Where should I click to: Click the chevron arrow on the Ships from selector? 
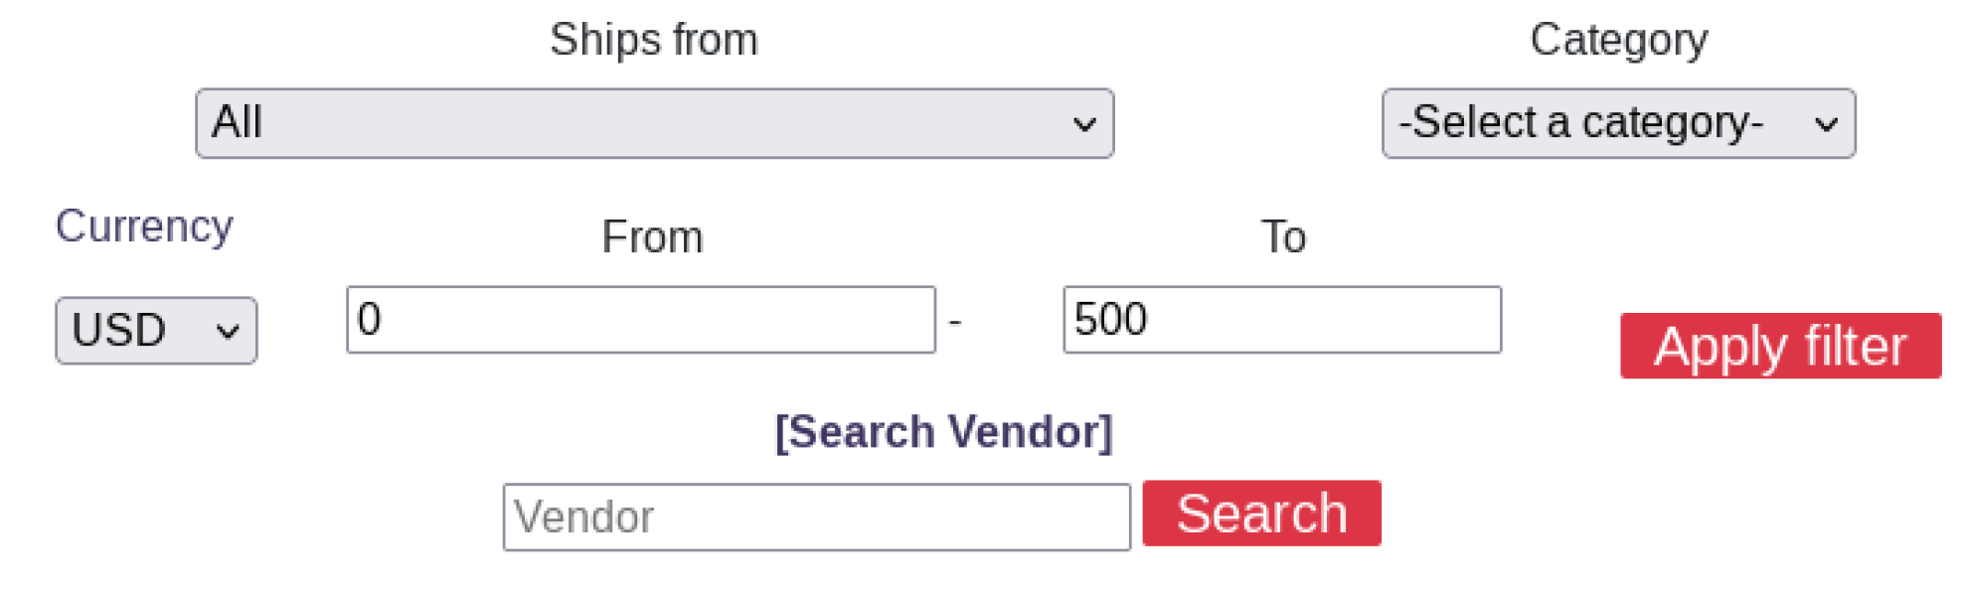click(x=1084, y=124)
